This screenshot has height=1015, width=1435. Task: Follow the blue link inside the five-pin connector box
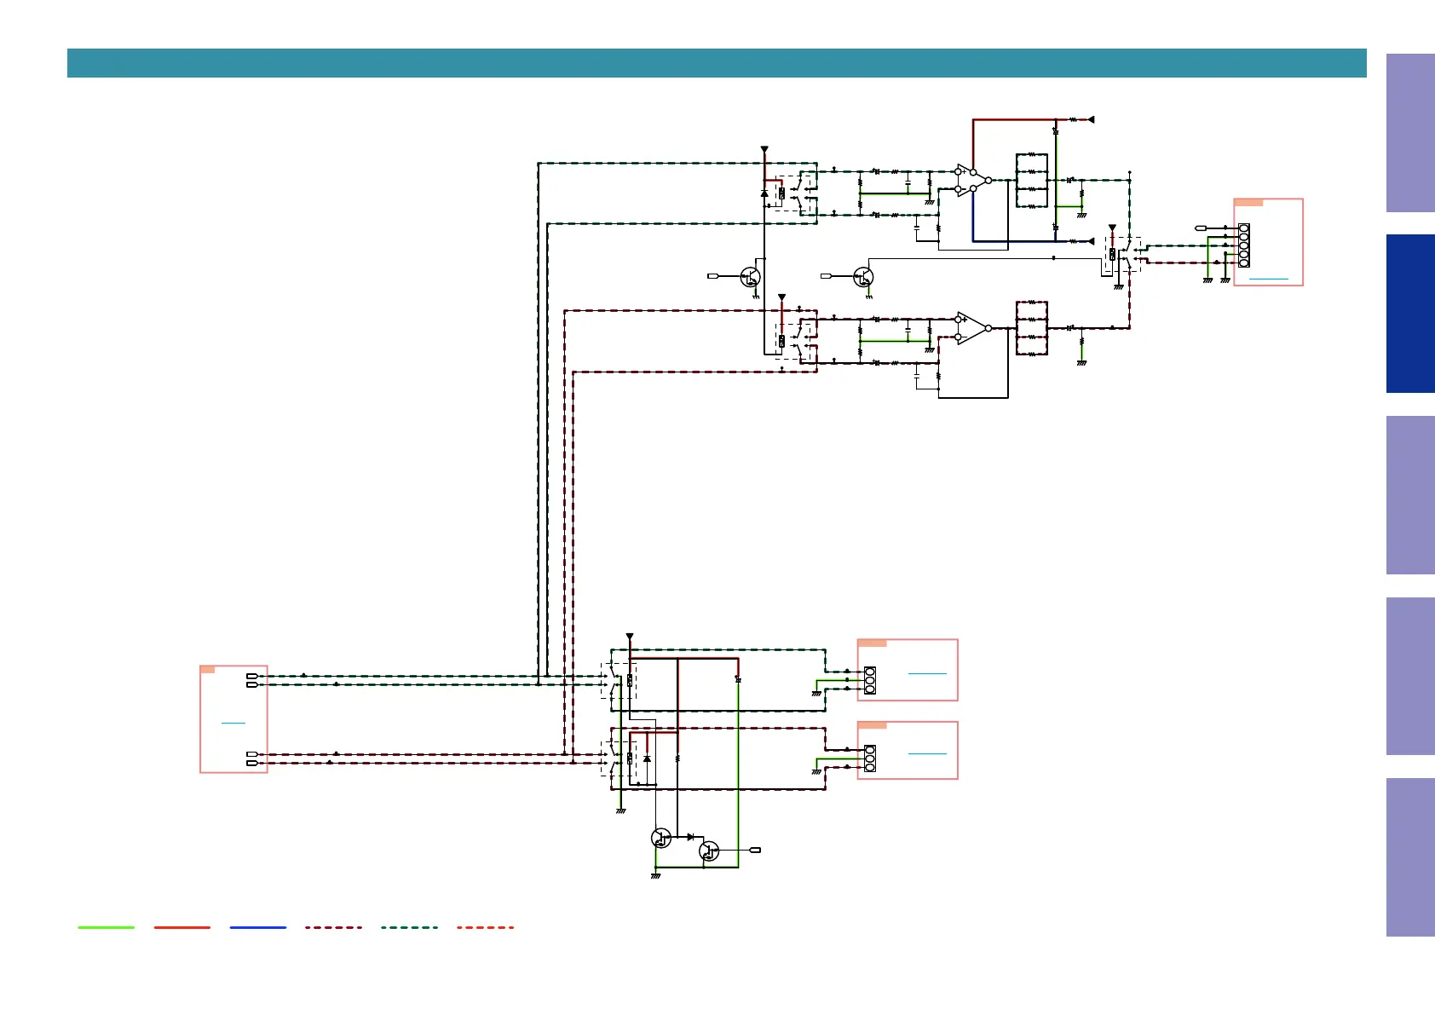pyautogui.click(x=1268, y=279)
